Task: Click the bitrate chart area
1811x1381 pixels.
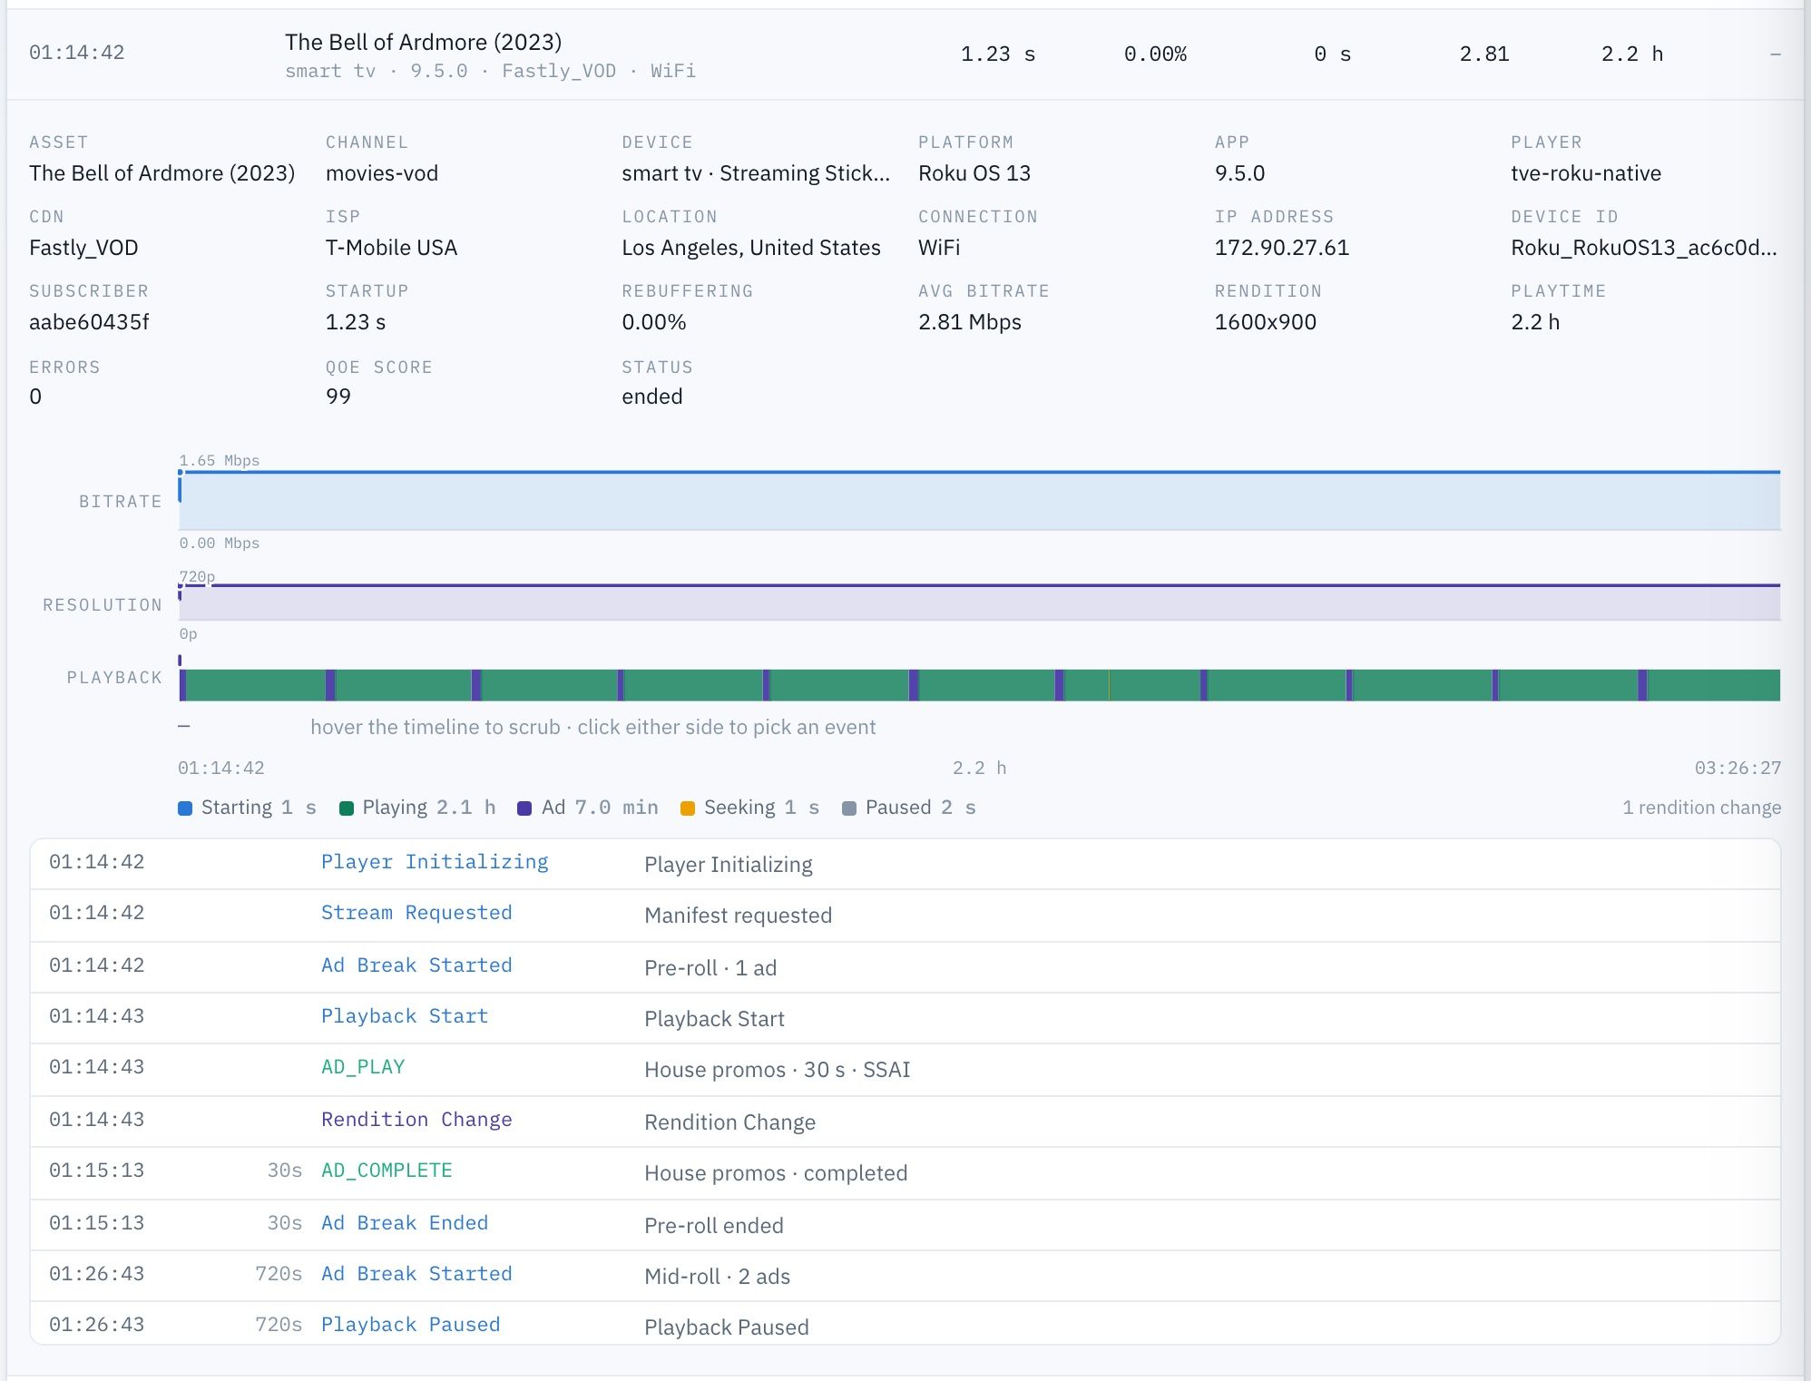Action: pos(979,500)
